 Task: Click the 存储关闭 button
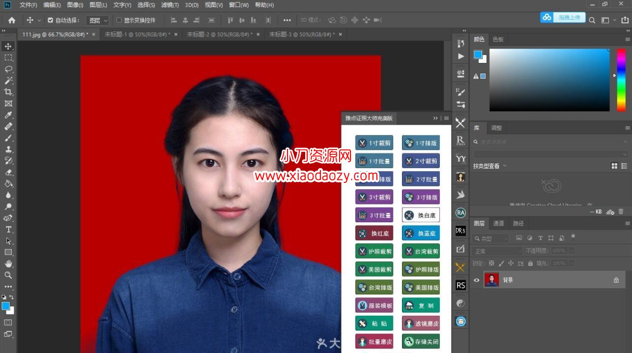point(421,342)
